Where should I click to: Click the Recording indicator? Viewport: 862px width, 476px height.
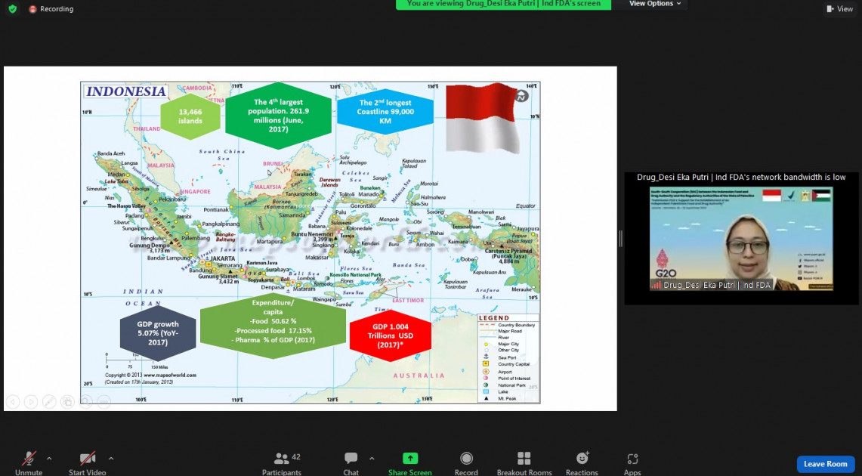click(51, 9)
